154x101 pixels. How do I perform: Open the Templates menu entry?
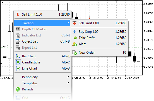coord(42,83)
